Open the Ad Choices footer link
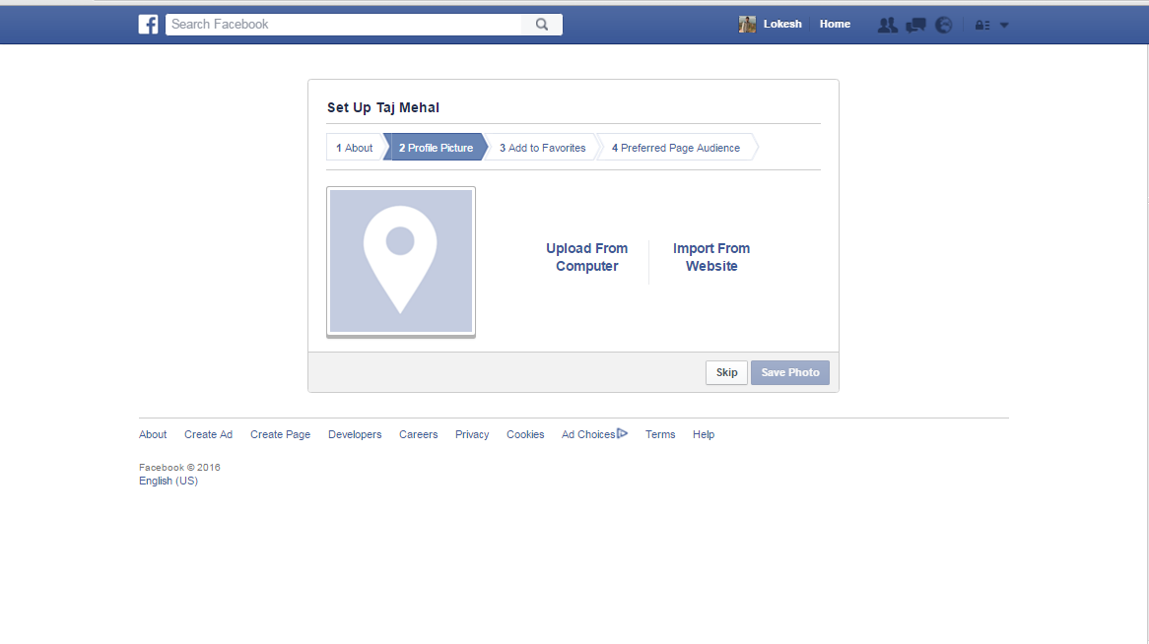Screen dimensions: 1149x644 pos(588,434)
